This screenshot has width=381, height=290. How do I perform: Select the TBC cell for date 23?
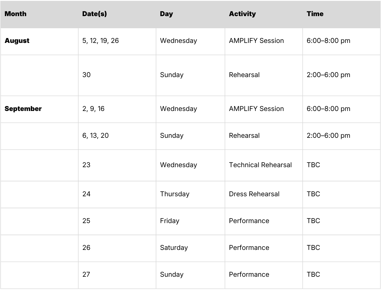[x=341, y=165]
